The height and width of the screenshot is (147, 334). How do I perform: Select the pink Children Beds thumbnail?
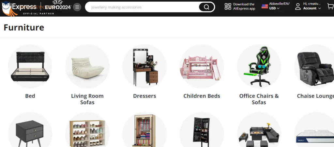[202, 66]
